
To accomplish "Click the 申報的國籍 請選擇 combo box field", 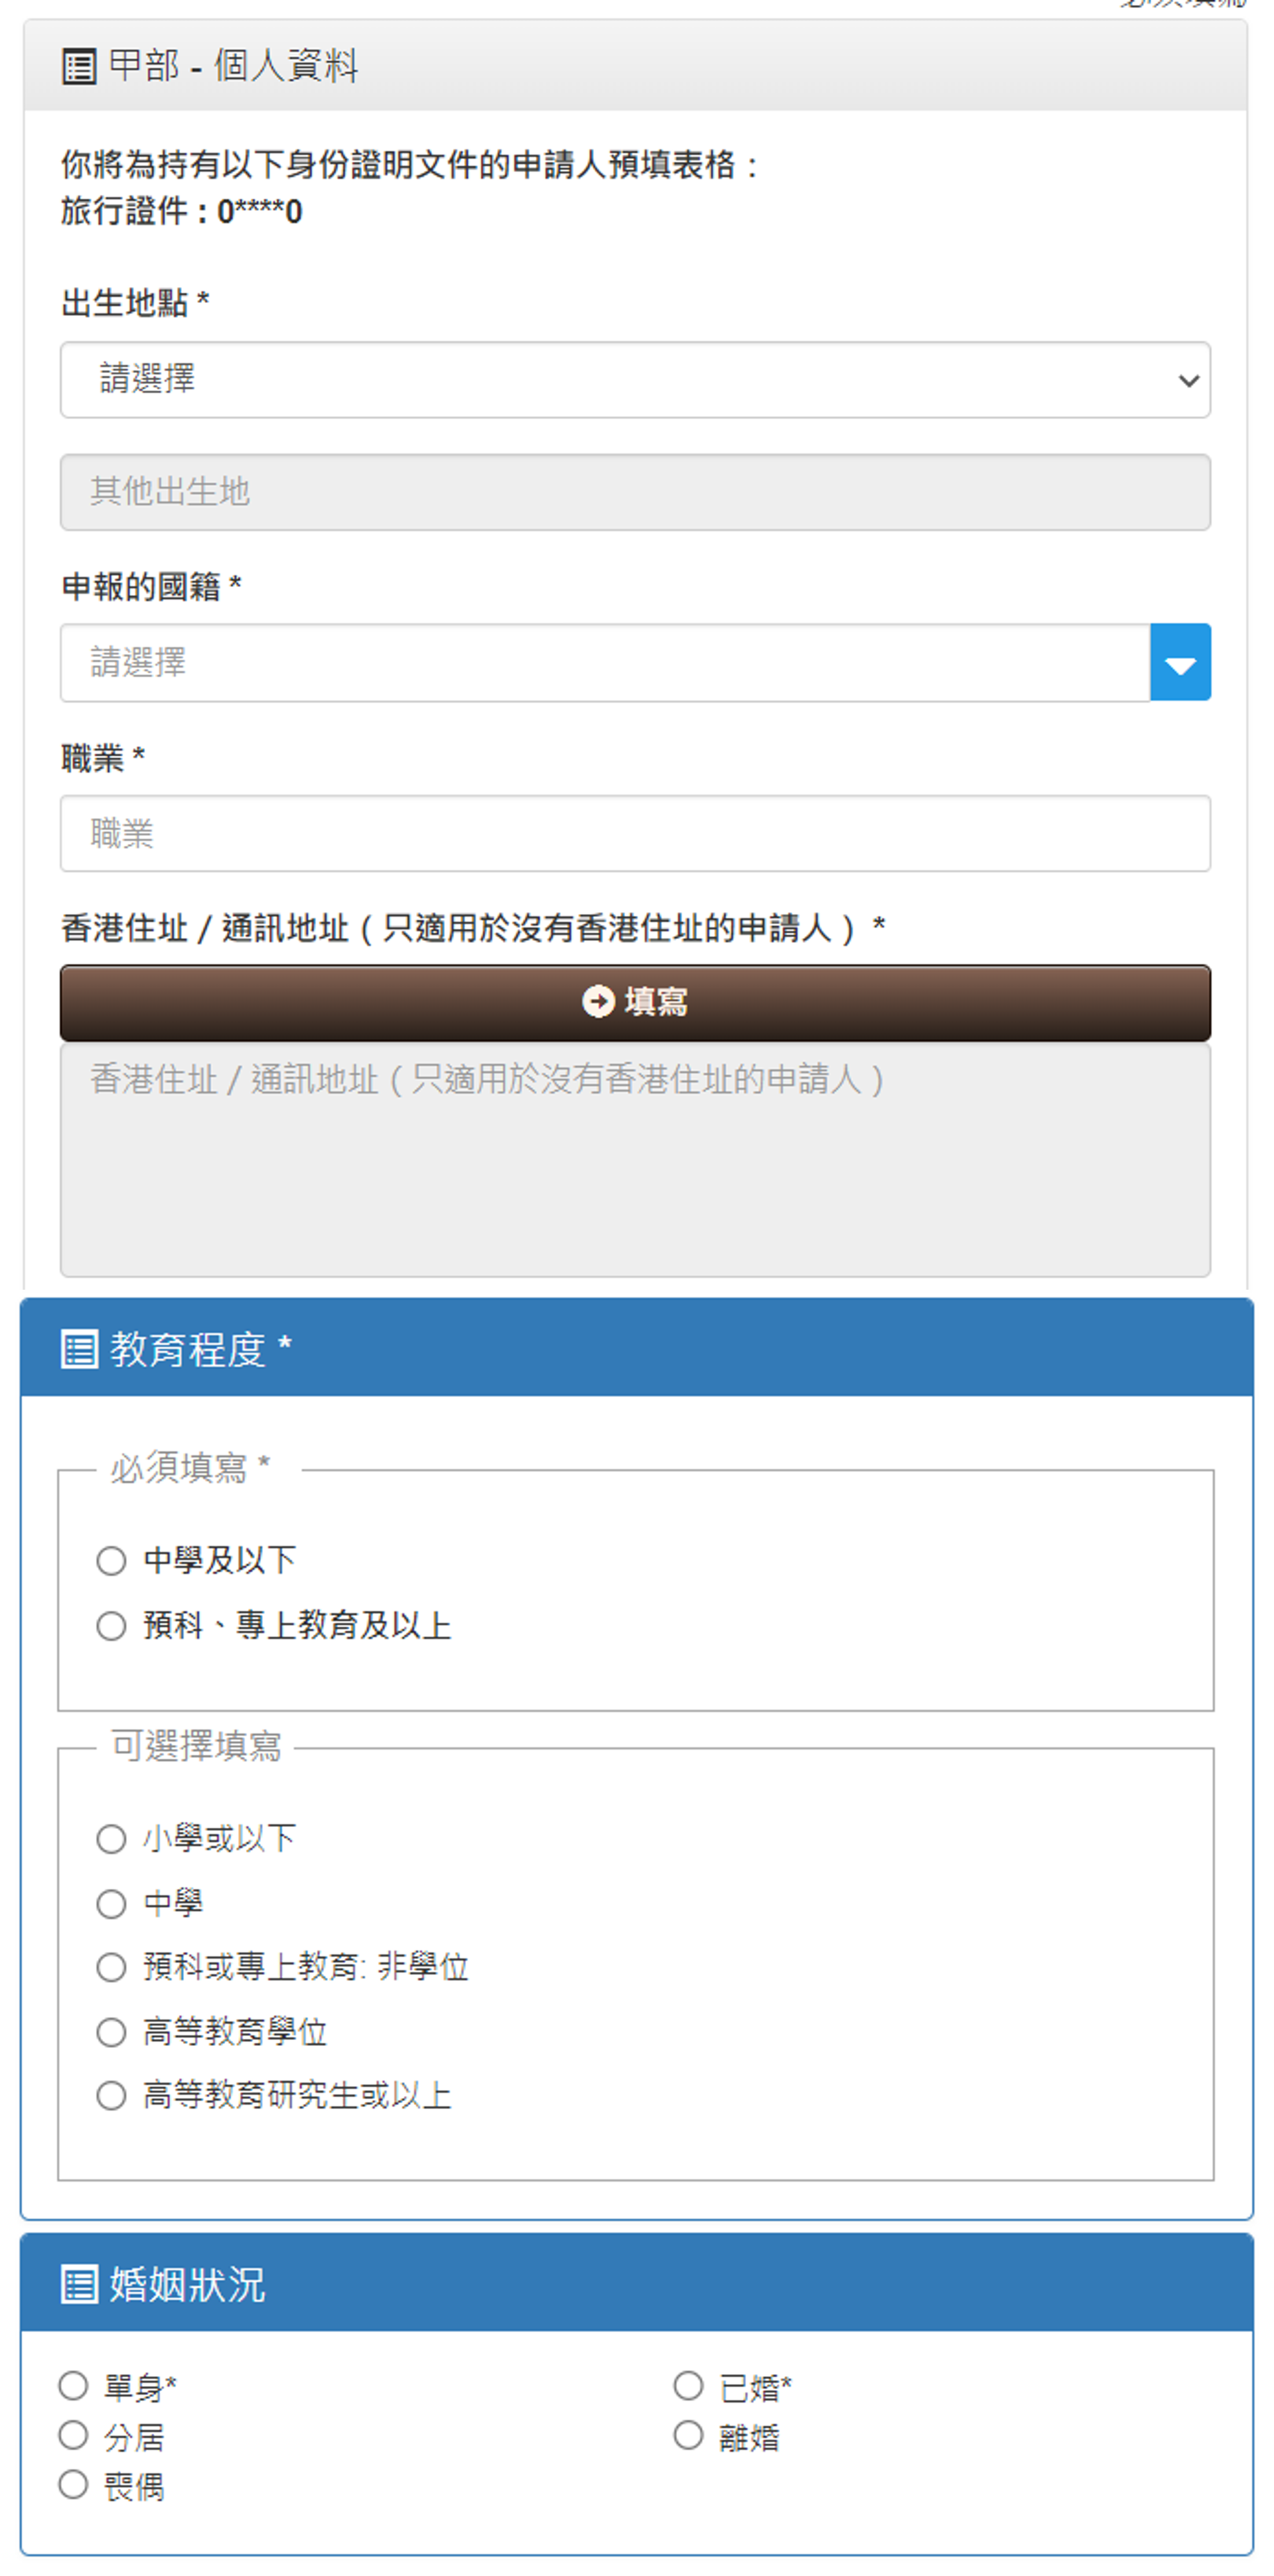I will 605,662.
